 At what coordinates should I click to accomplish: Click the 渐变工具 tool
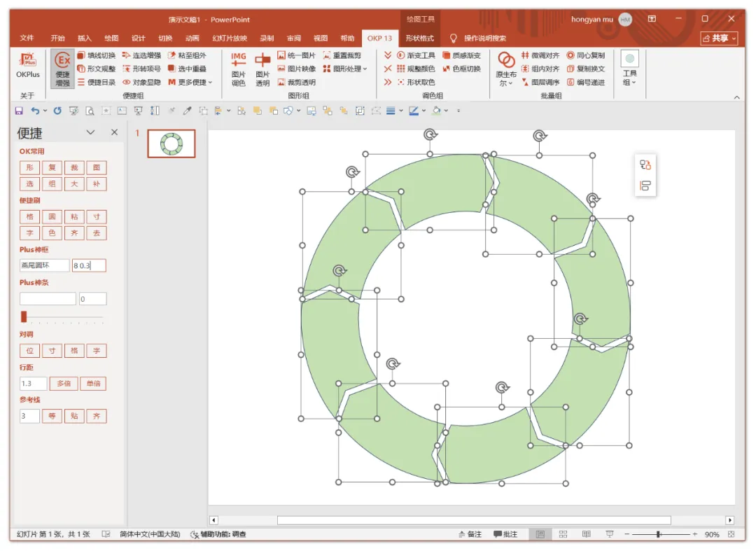(416, 55)
